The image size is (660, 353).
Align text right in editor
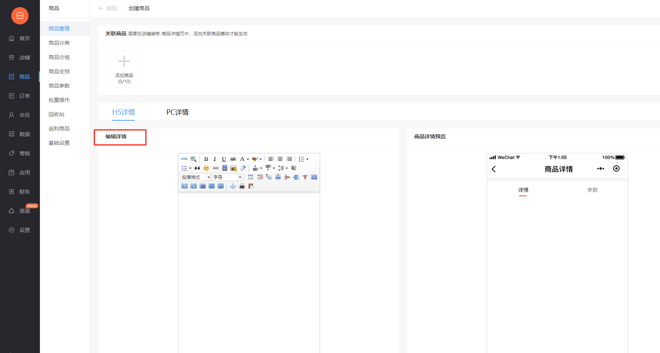point(289,159)
